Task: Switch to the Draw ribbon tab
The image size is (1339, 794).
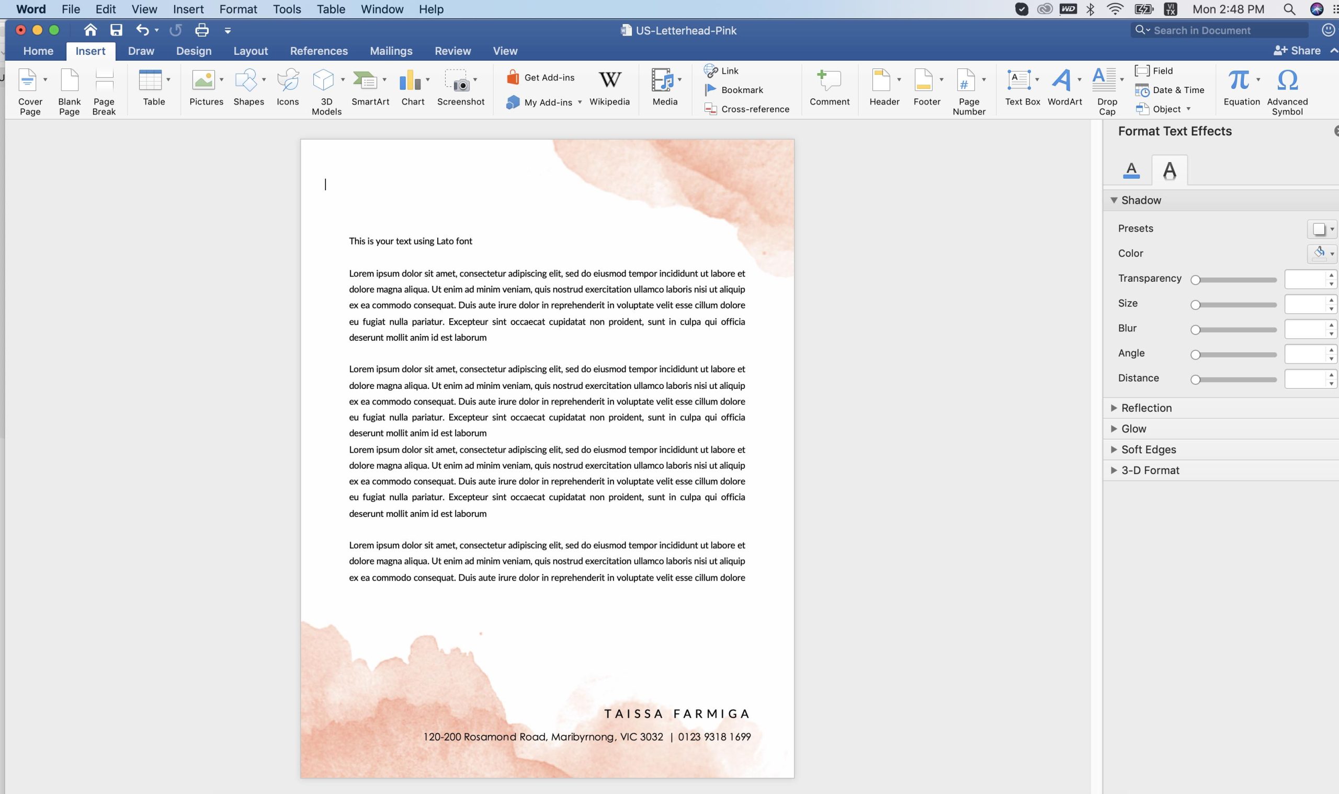Action: click(141, 51)
